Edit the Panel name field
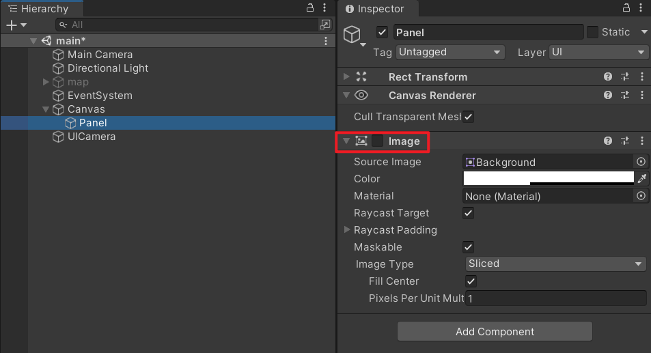The image size is (651, 353). point(488,32)
